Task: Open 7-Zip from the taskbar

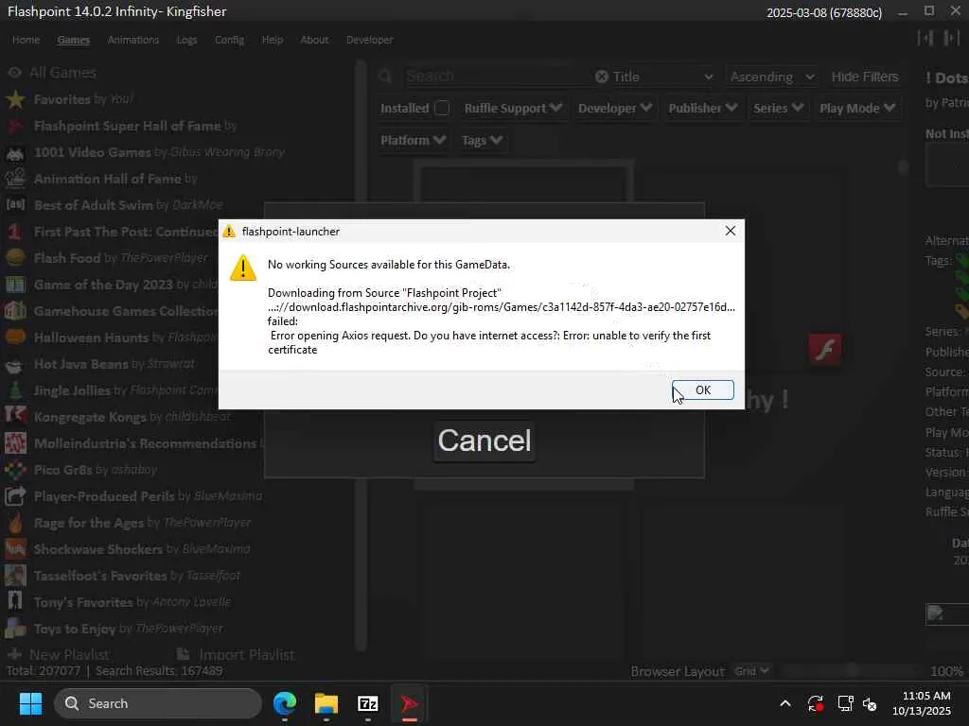Action: (368, 703)
